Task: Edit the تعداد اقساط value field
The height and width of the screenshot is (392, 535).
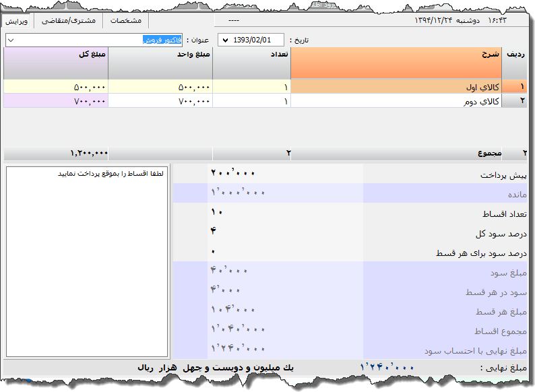Action: pyautogui.click(x=283, y=213)
